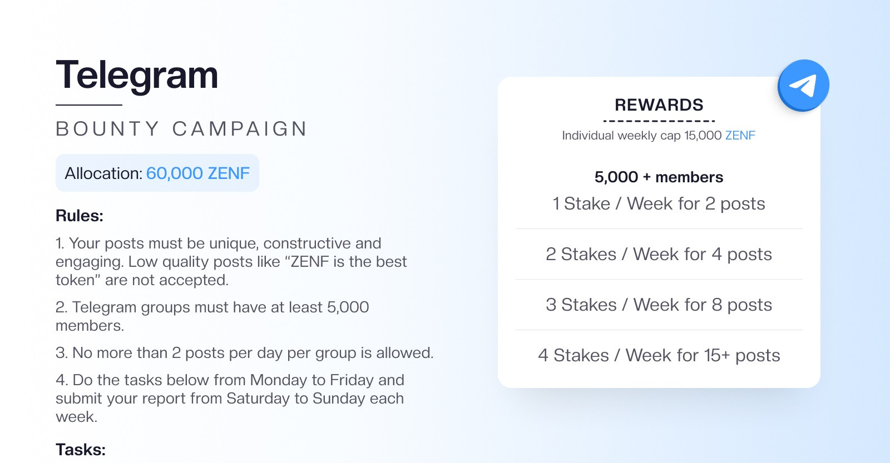Click the 5,000 + members label
The width and height of the screenshot is (890, 463).
click(659, 177)
